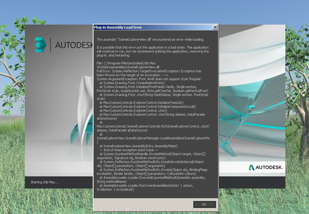This screenshot has width=309, height=214.
Task: Click the text "Font 'Arial' does not support style 'Regular'"
Action: [171, 79]
